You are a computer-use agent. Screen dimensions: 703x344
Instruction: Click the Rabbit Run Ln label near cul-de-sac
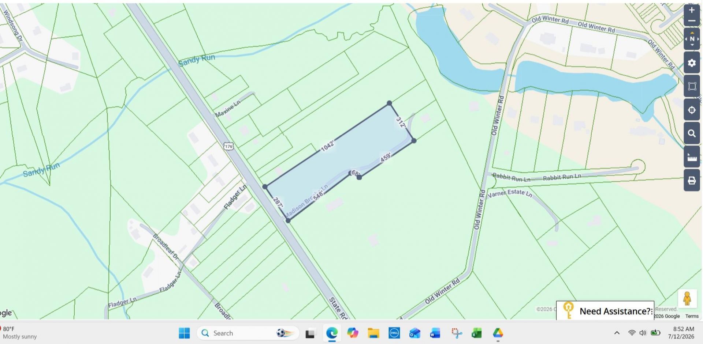point(562,177)
